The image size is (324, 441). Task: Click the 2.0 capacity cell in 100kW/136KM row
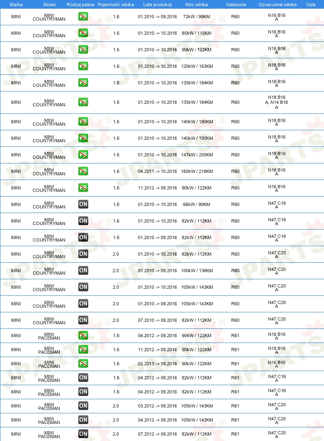click(x=116, y=271)
